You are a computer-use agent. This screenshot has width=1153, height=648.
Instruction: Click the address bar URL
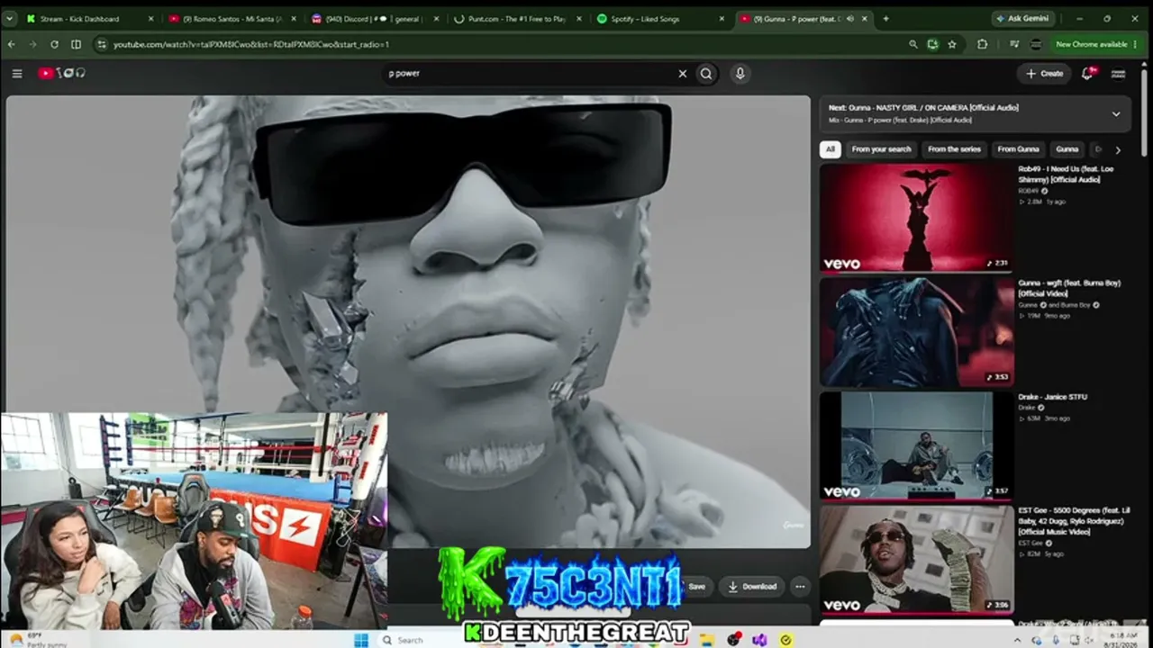click(x=251, y=44)
